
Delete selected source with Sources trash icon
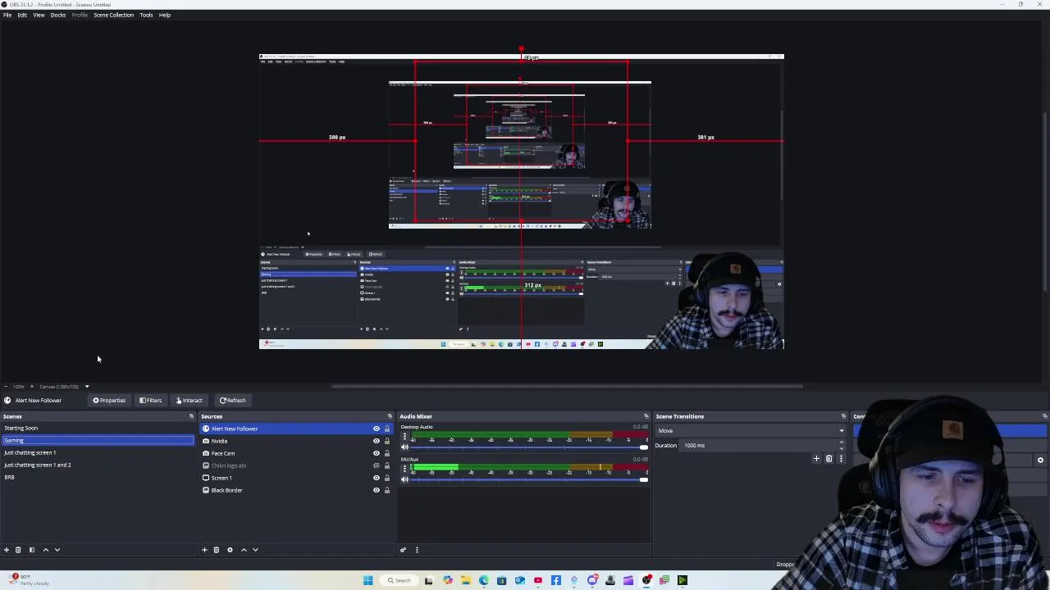(217, 550)
